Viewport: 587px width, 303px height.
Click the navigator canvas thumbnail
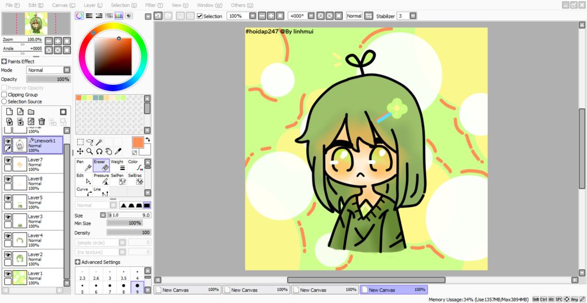click(36, 24)
